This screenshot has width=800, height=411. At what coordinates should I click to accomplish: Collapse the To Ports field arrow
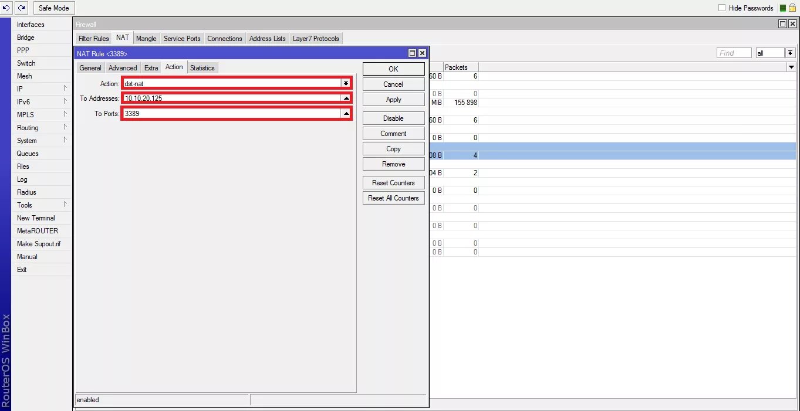pyautogui.click(x=346, y=114)
